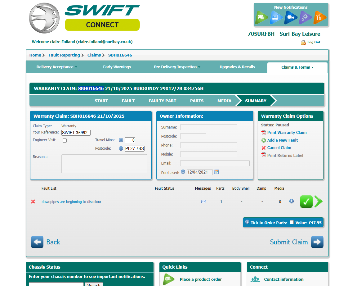
Task: Click the PDF icon beside Print Returns Label
Action: (x=264, y=155)
